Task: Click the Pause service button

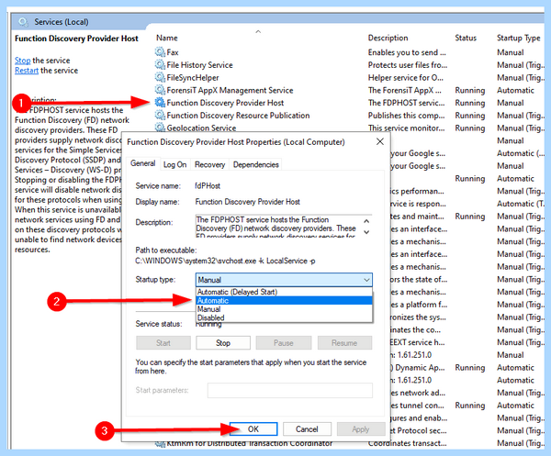Action: [283, 343]
